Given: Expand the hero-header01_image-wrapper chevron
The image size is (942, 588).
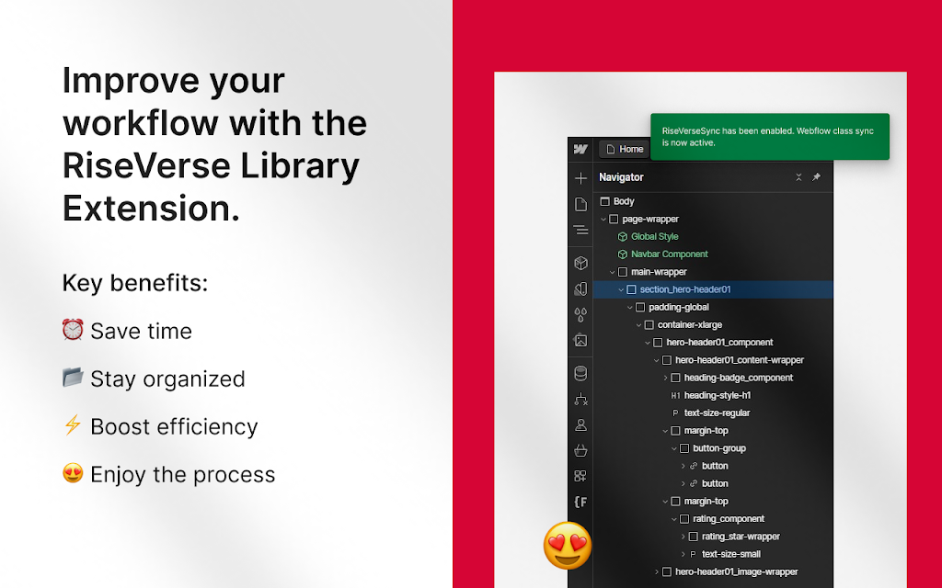Looking at the screenshot, I should click(656, 571).
